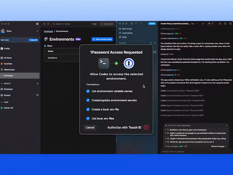Click the Ask for follow-up changes field
The image size is (233, 175).
click(x=195, y=151)
